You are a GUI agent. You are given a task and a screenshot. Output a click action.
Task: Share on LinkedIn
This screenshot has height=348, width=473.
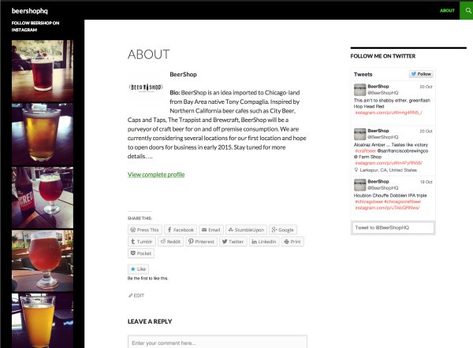click(x=264, y=242)
